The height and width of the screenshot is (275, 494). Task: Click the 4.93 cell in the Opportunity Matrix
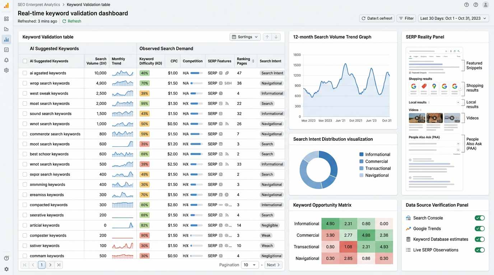click(x=384, y=247)
